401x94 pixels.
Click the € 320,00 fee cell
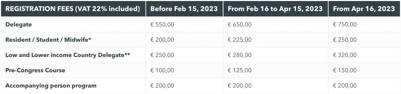[345, 55]
